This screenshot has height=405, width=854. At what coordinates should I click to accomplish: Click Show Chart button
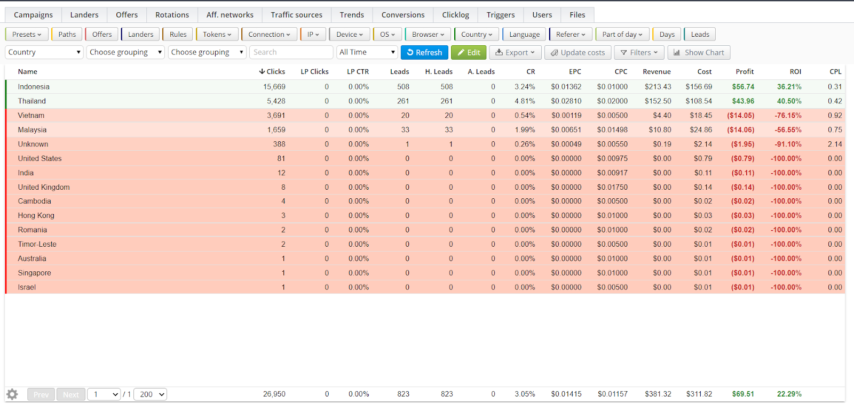[x=699, y=52]
